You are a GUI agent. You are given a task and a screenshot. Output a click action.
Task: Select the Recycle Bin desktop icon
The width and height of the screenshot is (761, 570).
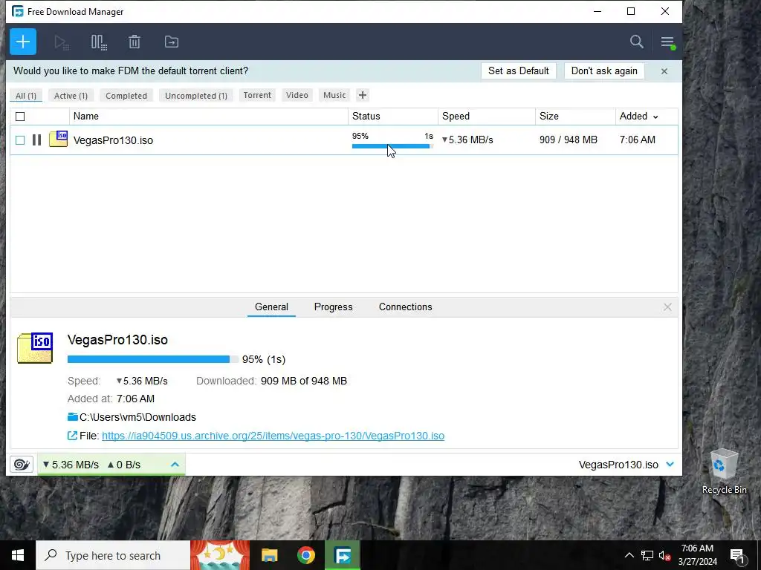point(724,471)
